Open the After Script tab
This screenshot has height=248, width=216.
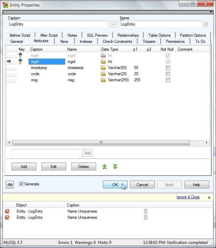(x=49, y=35)
